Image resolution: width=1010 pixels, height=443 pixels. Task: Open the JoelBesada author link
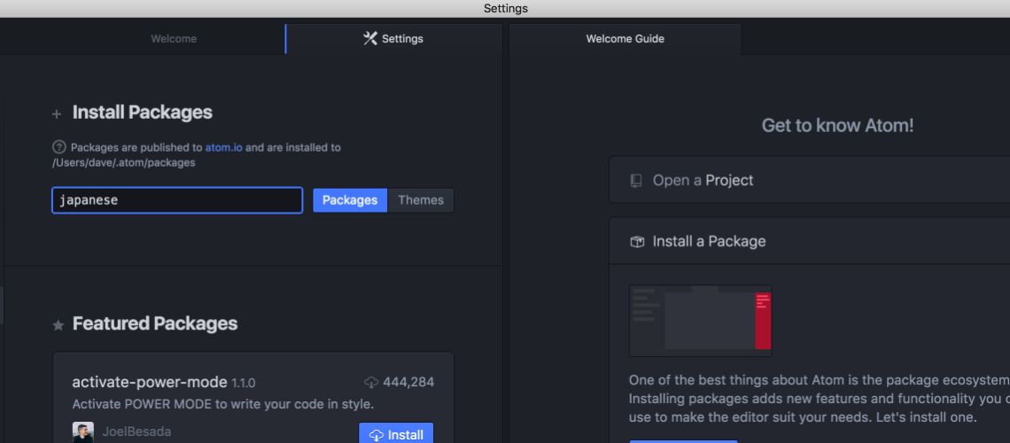click(136, 431)
